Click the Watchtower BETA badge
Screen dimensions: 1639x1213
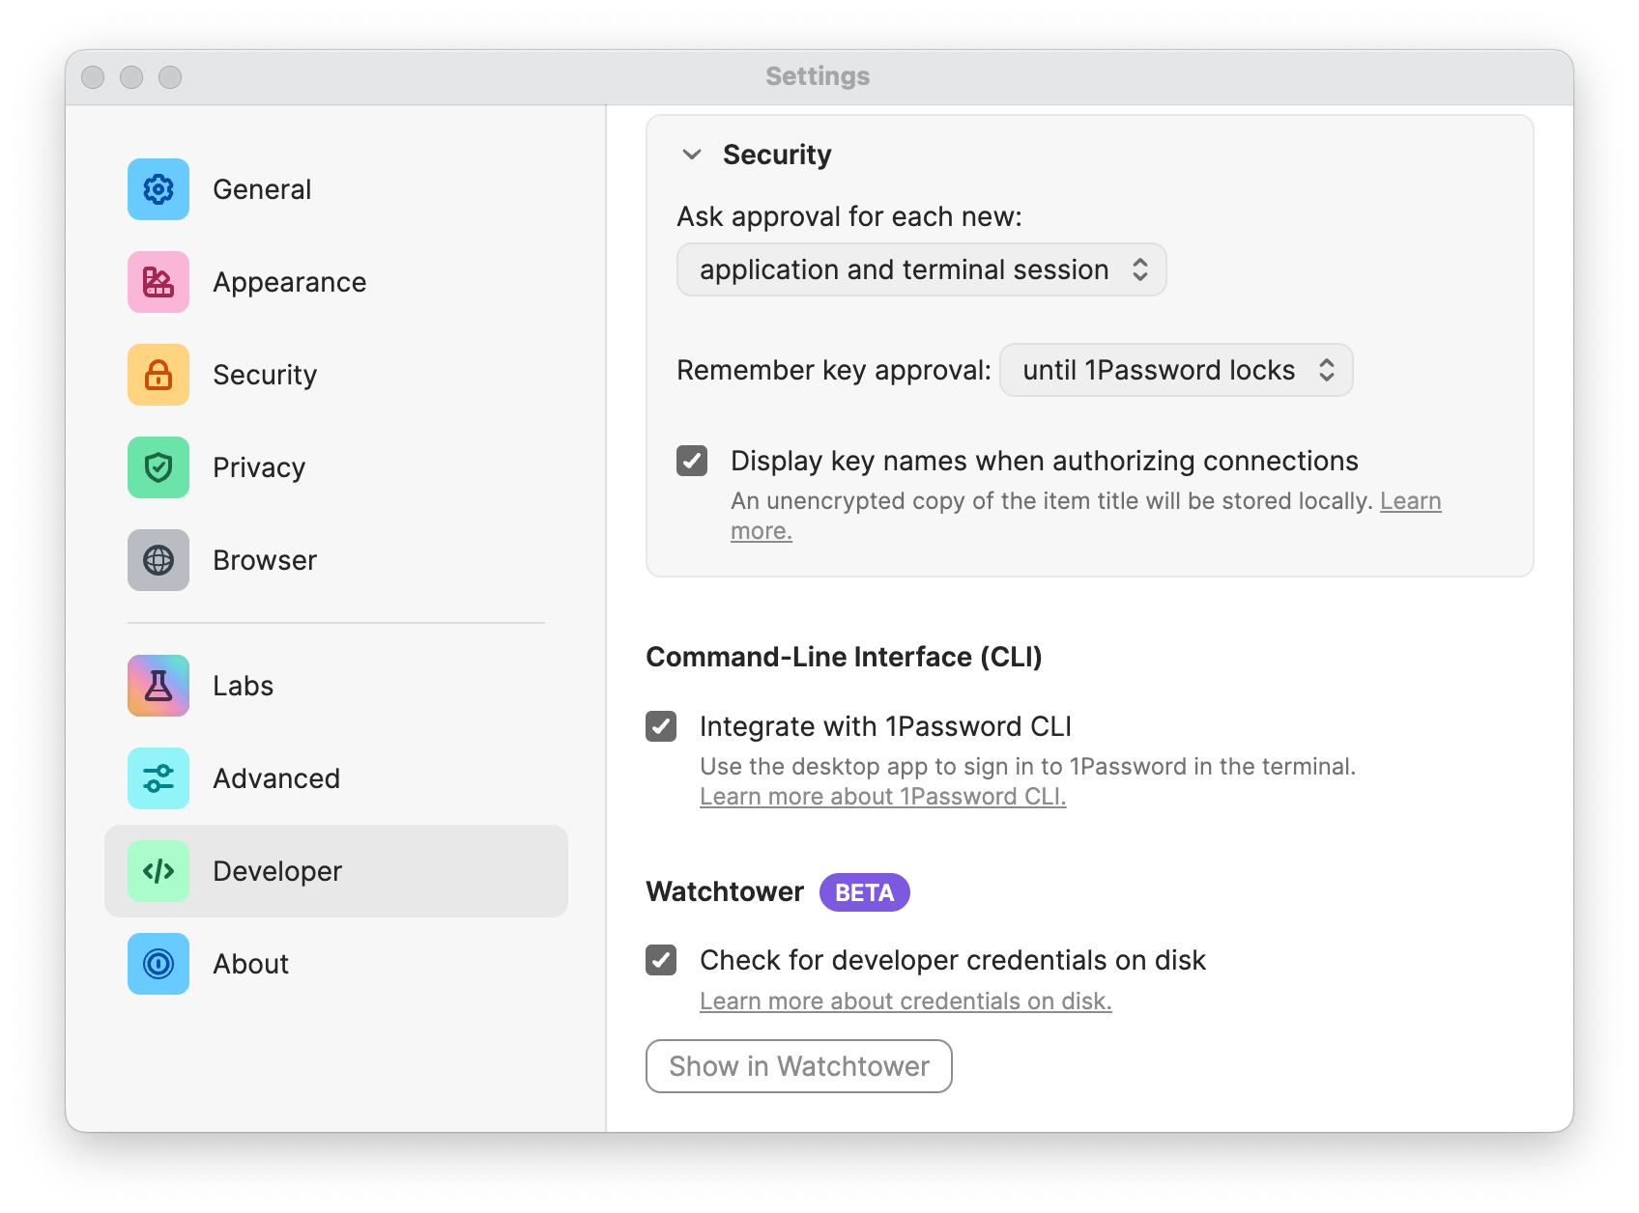coord(864,892)
